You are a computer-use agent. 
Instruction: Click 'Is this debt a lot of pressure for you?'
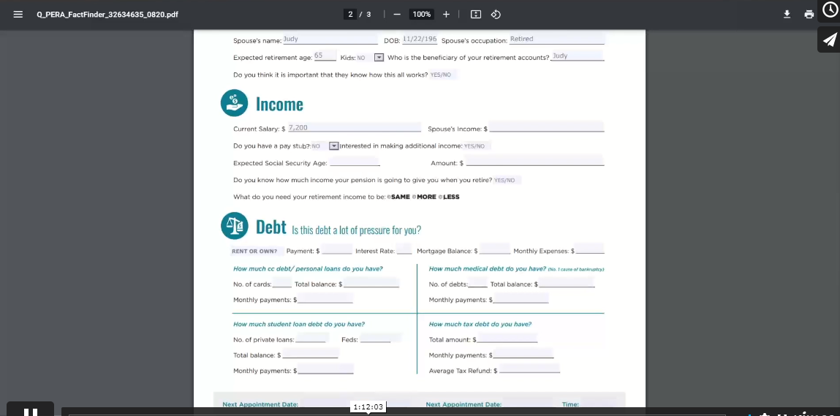pyautogui.click(x=356, y=230)
